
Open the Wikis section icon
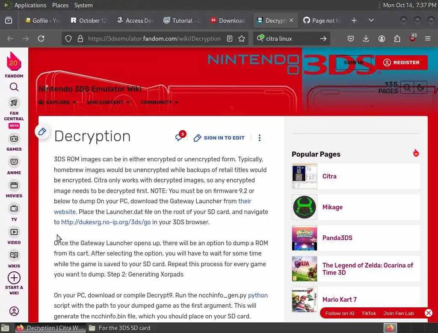point(14,255)
